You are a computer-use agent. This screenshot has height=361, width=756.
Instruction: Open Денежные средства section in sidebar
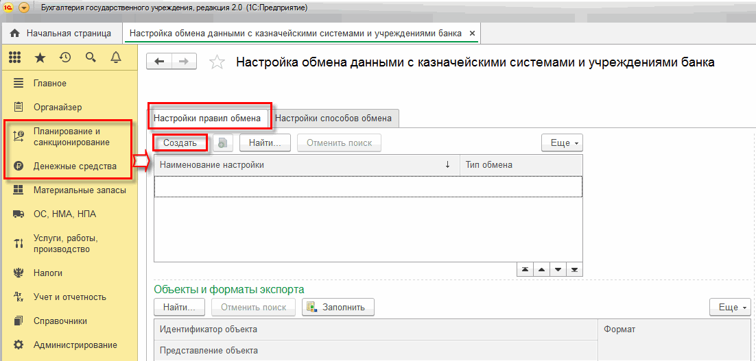[75, 166]
